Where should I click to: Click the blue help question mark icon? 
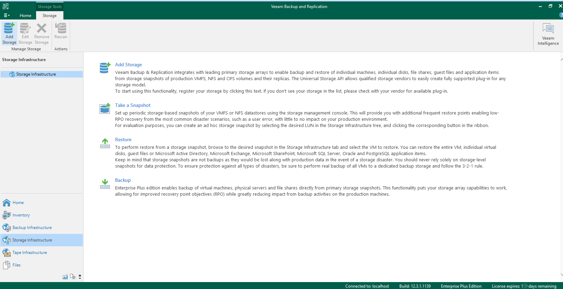[x=561, y=15]
